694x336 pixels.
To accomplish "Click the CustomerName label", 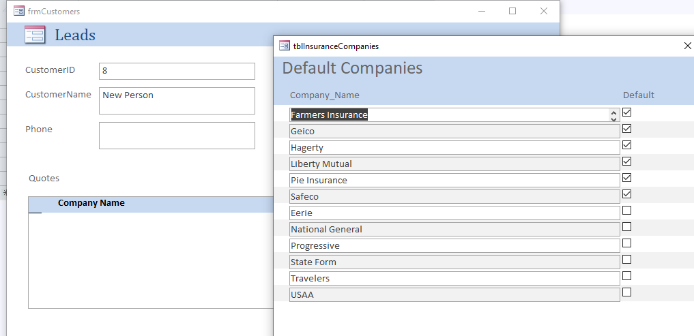I will (x=58, y=95).
